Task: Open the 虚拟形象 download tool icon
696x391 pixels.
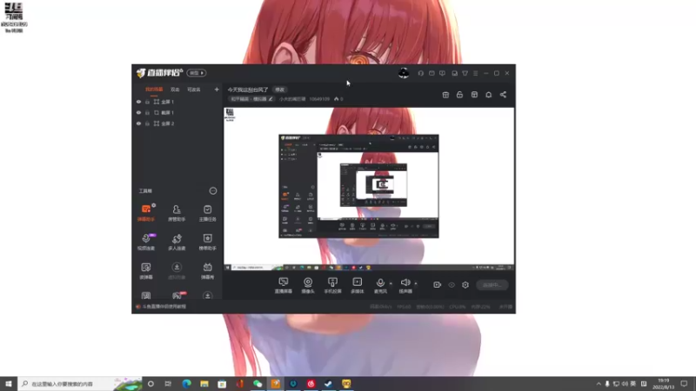Action: click(x=177, y=270)
